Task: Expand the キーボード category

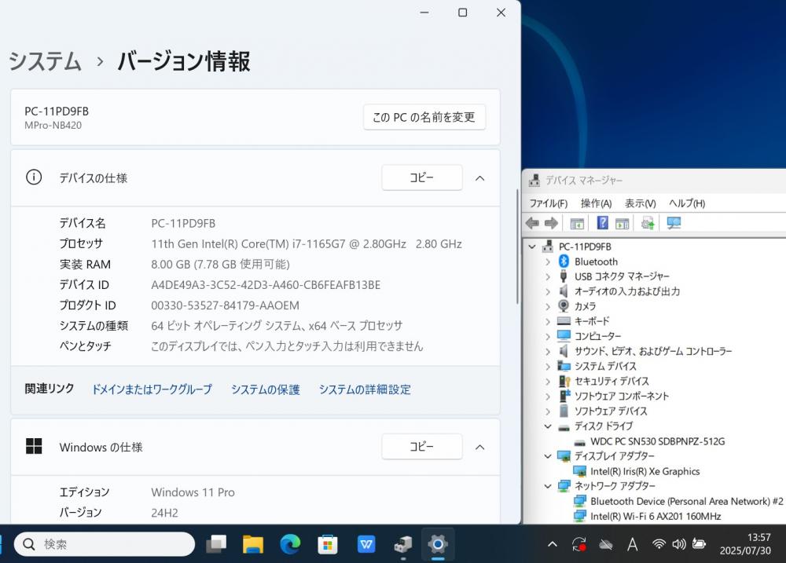Action: coord(548,321)
